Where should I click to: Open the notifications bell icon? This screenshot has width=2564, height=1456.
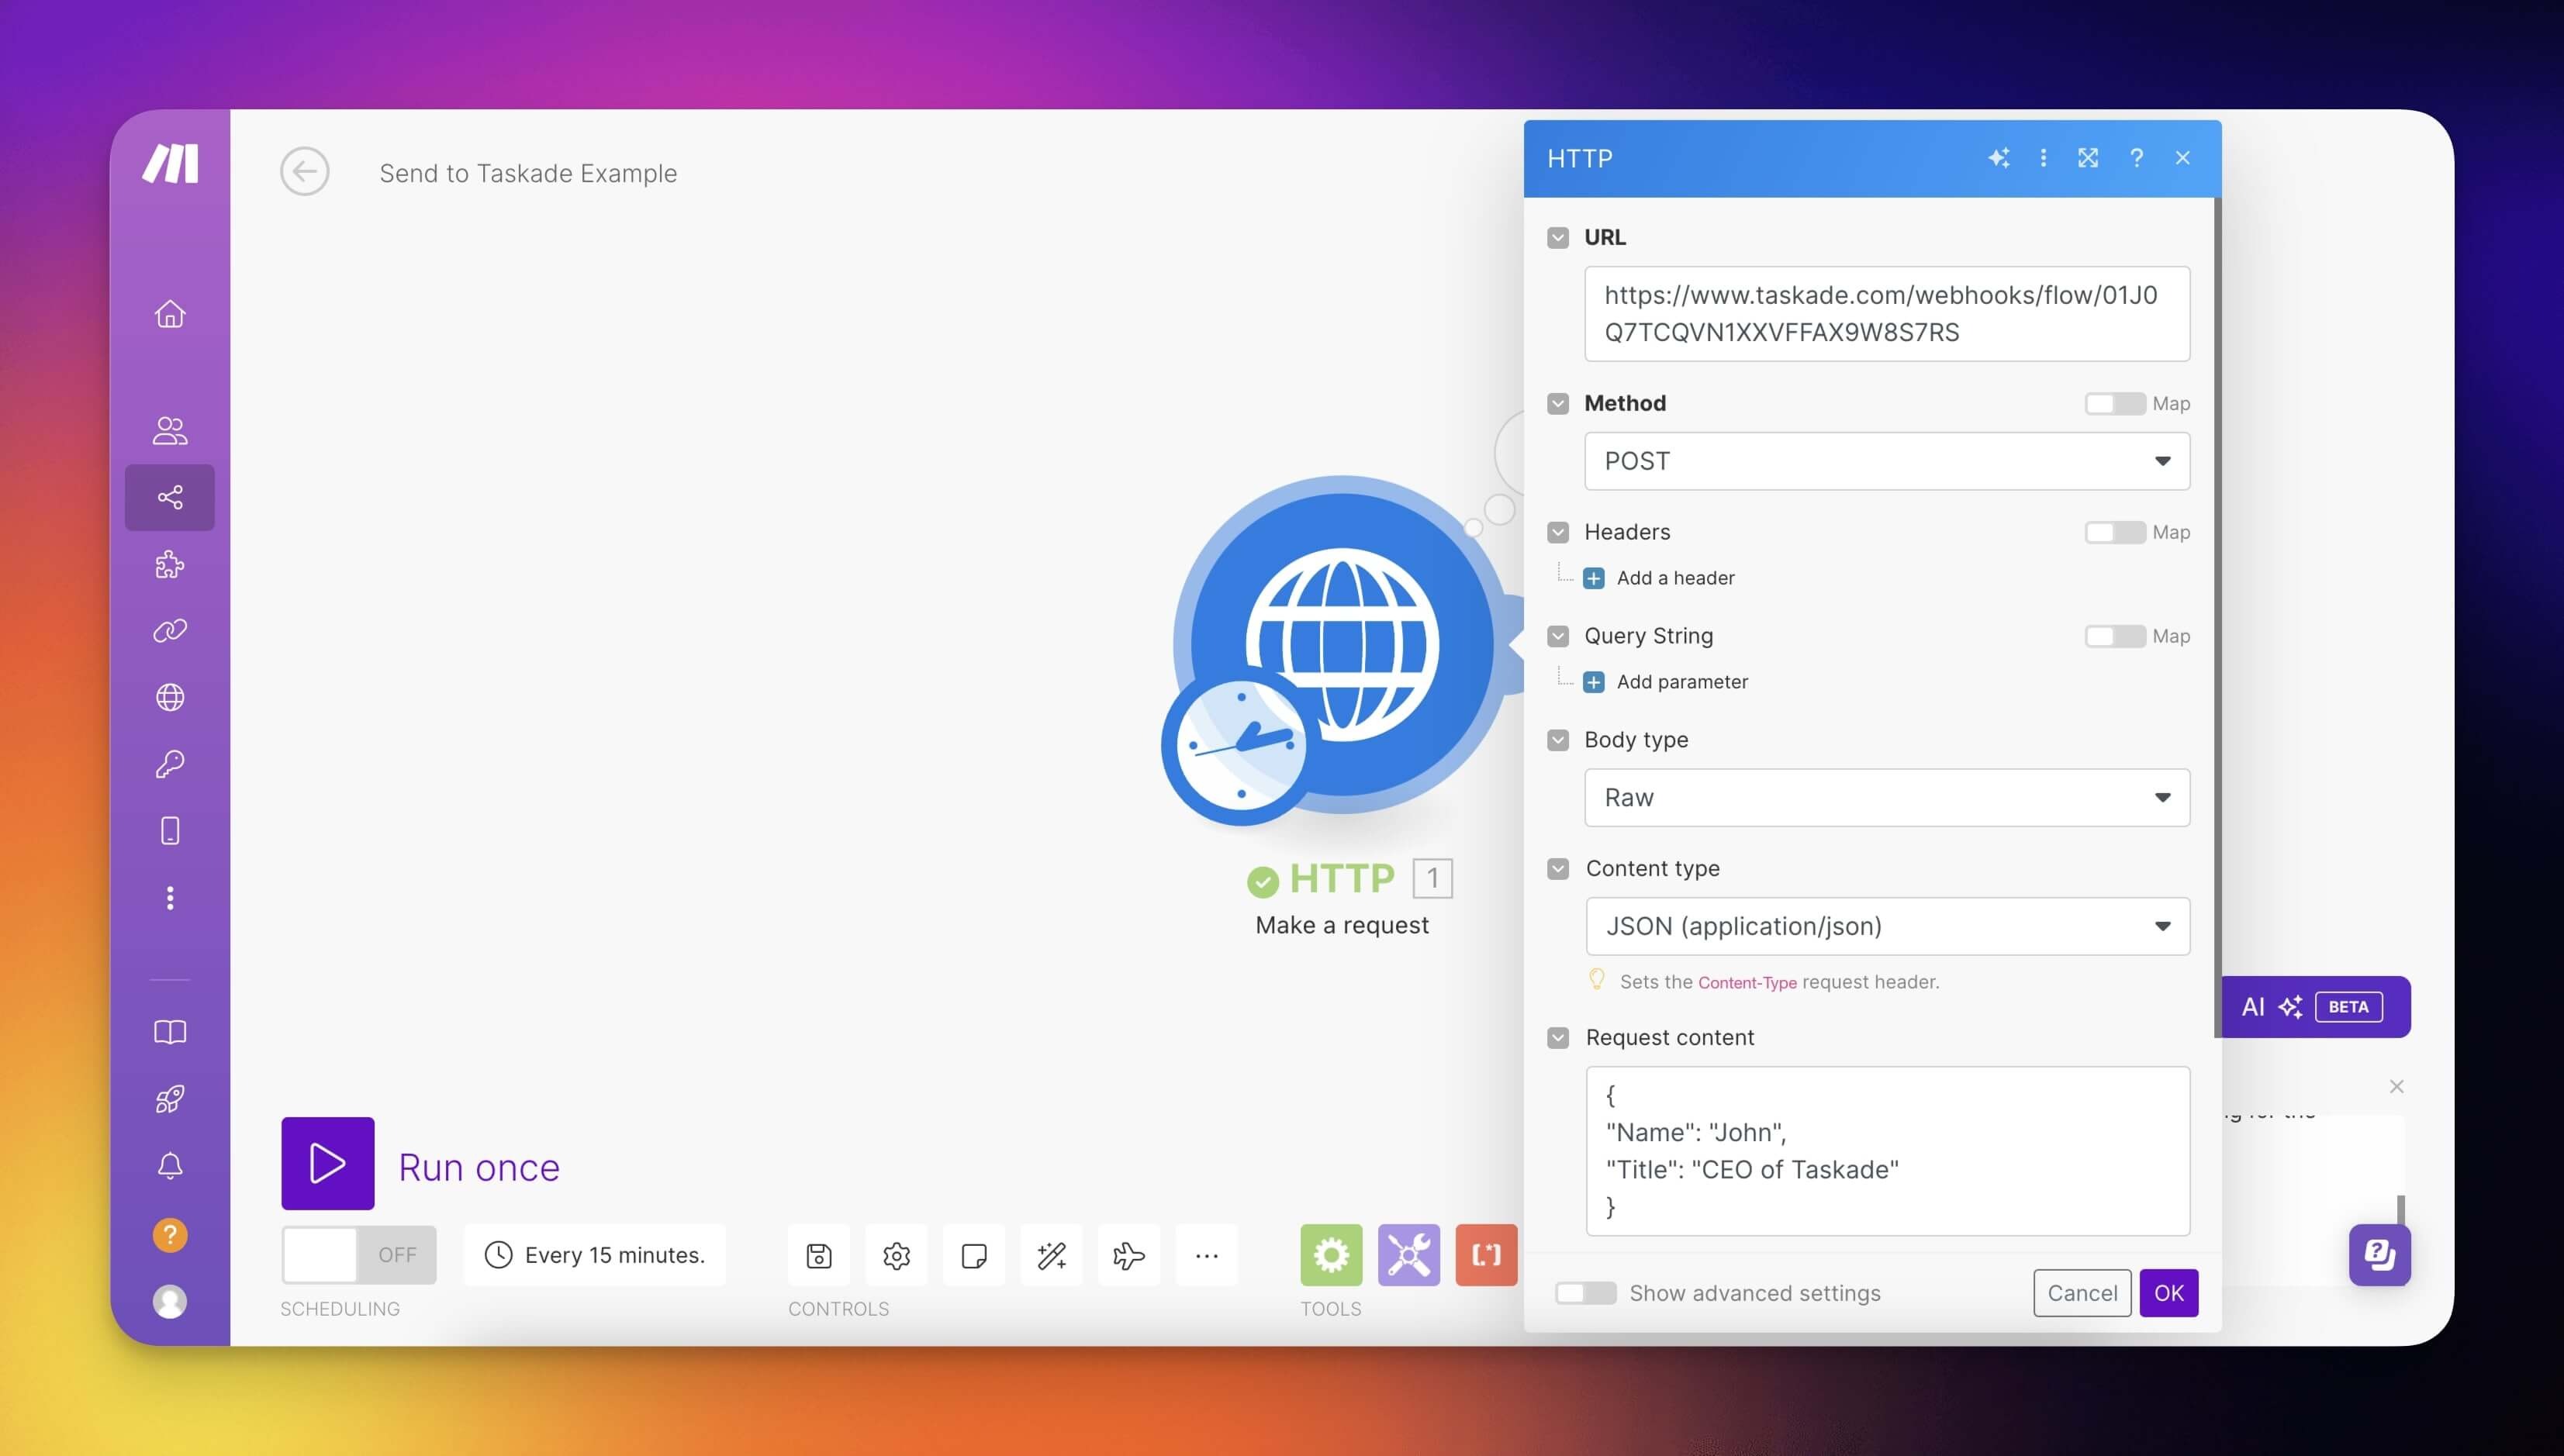[169, 1166]
